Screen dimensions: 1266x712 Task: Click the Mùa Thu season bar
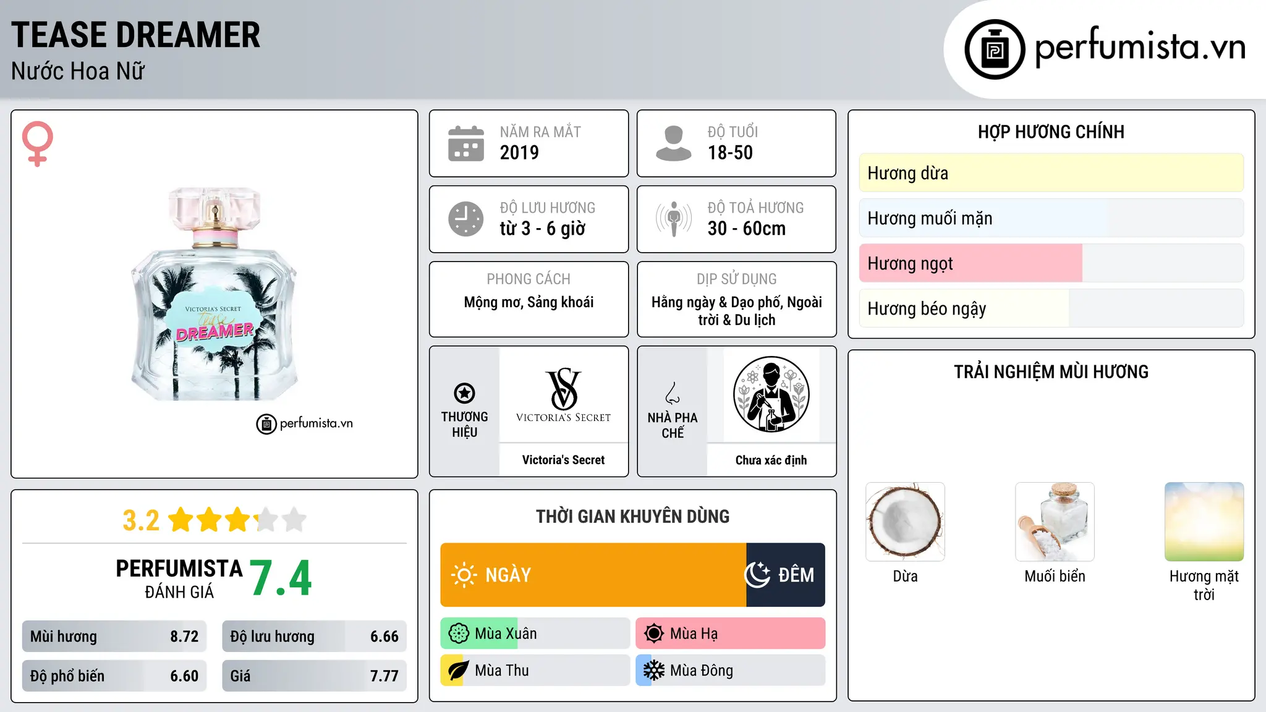pos(535,671)
